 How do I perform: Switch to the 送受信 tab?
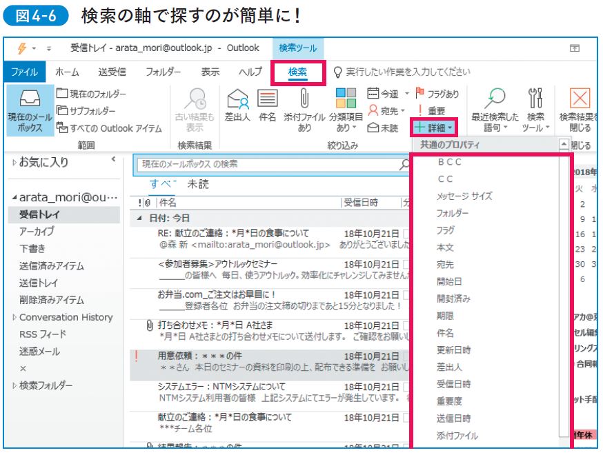click(112, 72)
